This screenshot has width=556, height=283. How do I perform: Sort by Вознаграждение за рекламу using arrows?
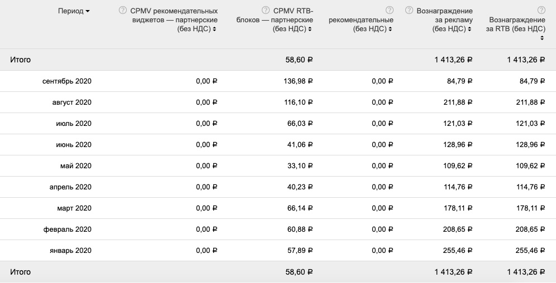pos(470,29)
